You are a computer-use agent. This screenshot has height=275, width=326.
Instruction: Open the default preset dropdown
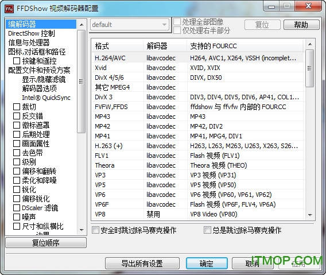point(130,25)
